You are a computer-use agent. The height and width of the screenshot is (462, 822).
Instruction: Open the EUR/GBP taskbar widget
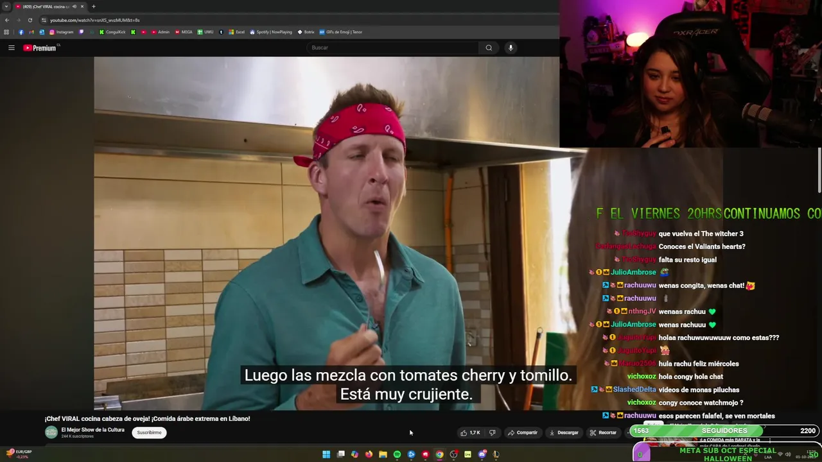click(x=18, y=454)
